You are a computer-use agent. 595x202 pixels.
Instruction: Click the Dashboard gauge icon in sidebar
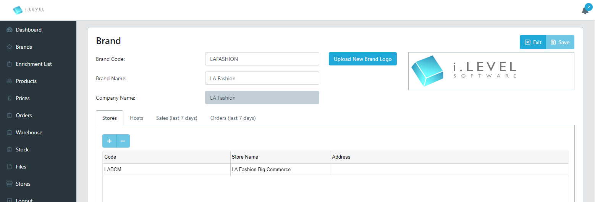pos(10,30)
